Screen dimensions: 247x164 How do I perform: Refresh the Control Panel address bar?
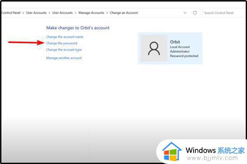pos(195,13)
